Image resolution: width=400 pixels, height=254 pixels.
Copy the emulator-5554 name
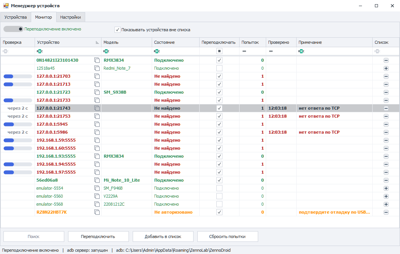click(97, 188)
